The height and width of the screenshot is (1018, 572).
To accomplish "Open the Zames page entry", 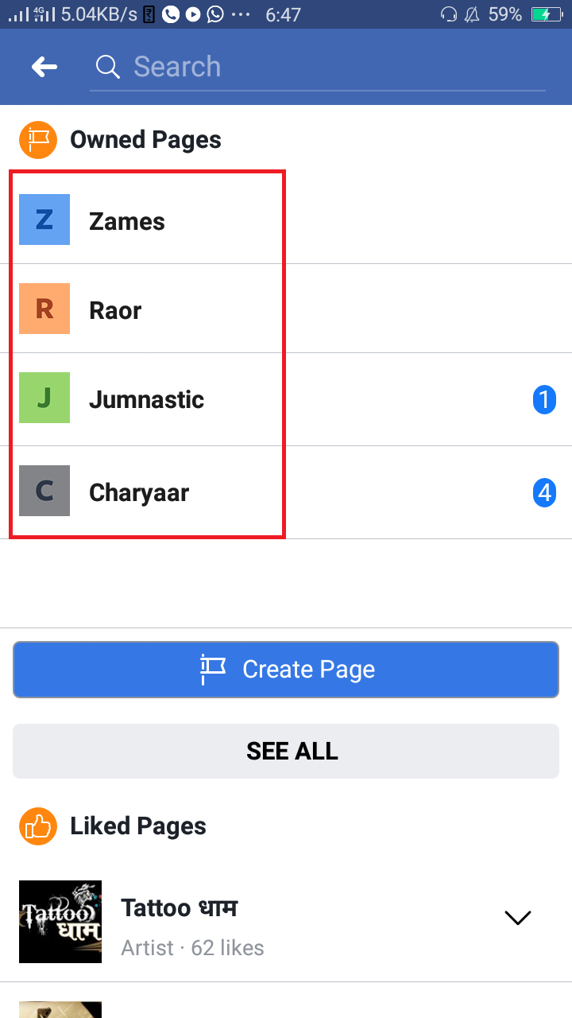I will pos(286,220).
